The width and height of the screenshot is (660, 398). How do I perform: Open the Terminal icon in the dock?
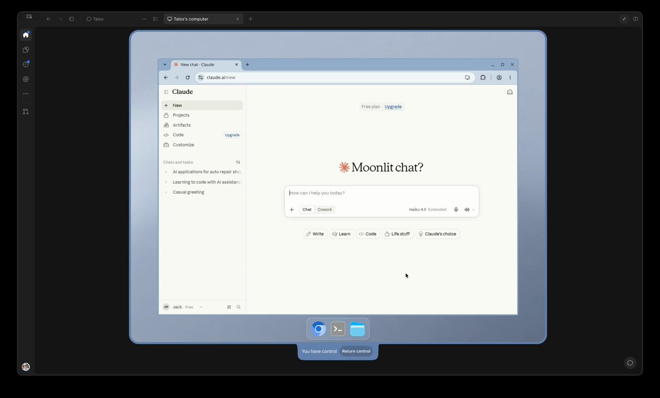pos(338,329)
